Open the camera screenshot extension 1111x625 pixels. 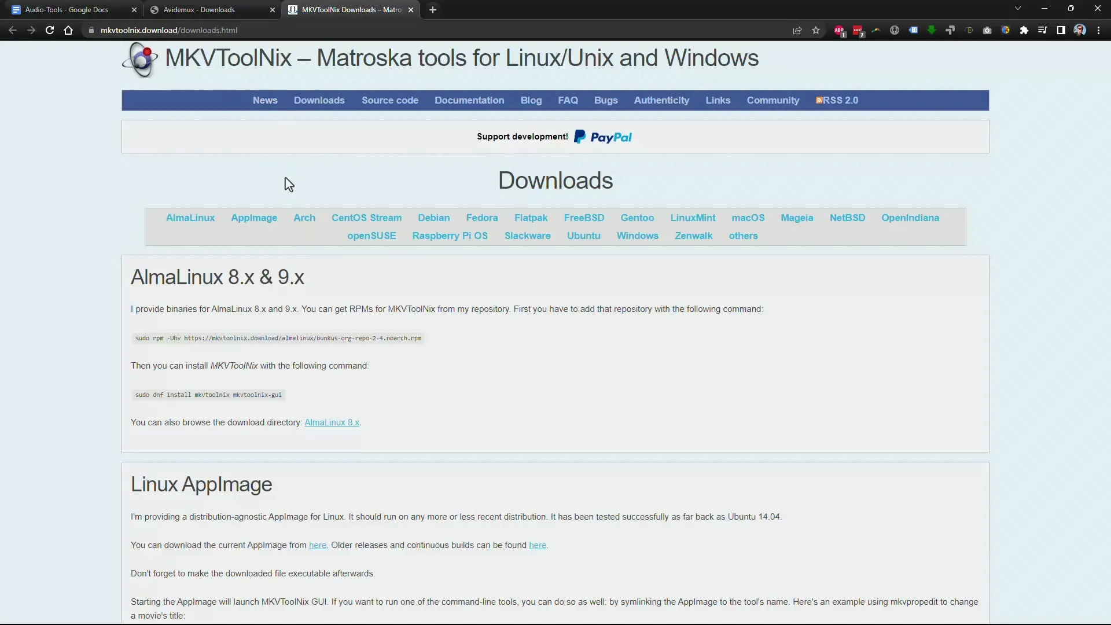pyautogui.click(x=987, y=30)
